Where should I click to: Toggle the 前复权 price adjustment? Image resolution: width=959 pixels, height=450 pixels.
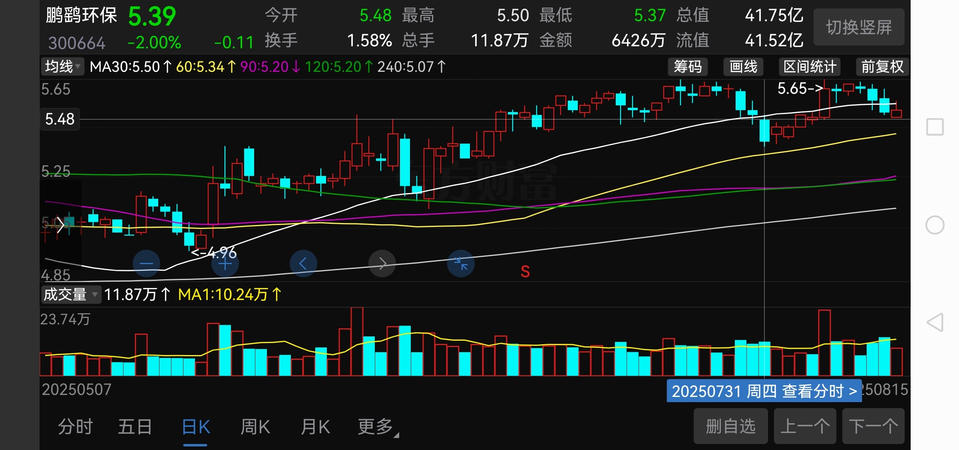[882, 67]
